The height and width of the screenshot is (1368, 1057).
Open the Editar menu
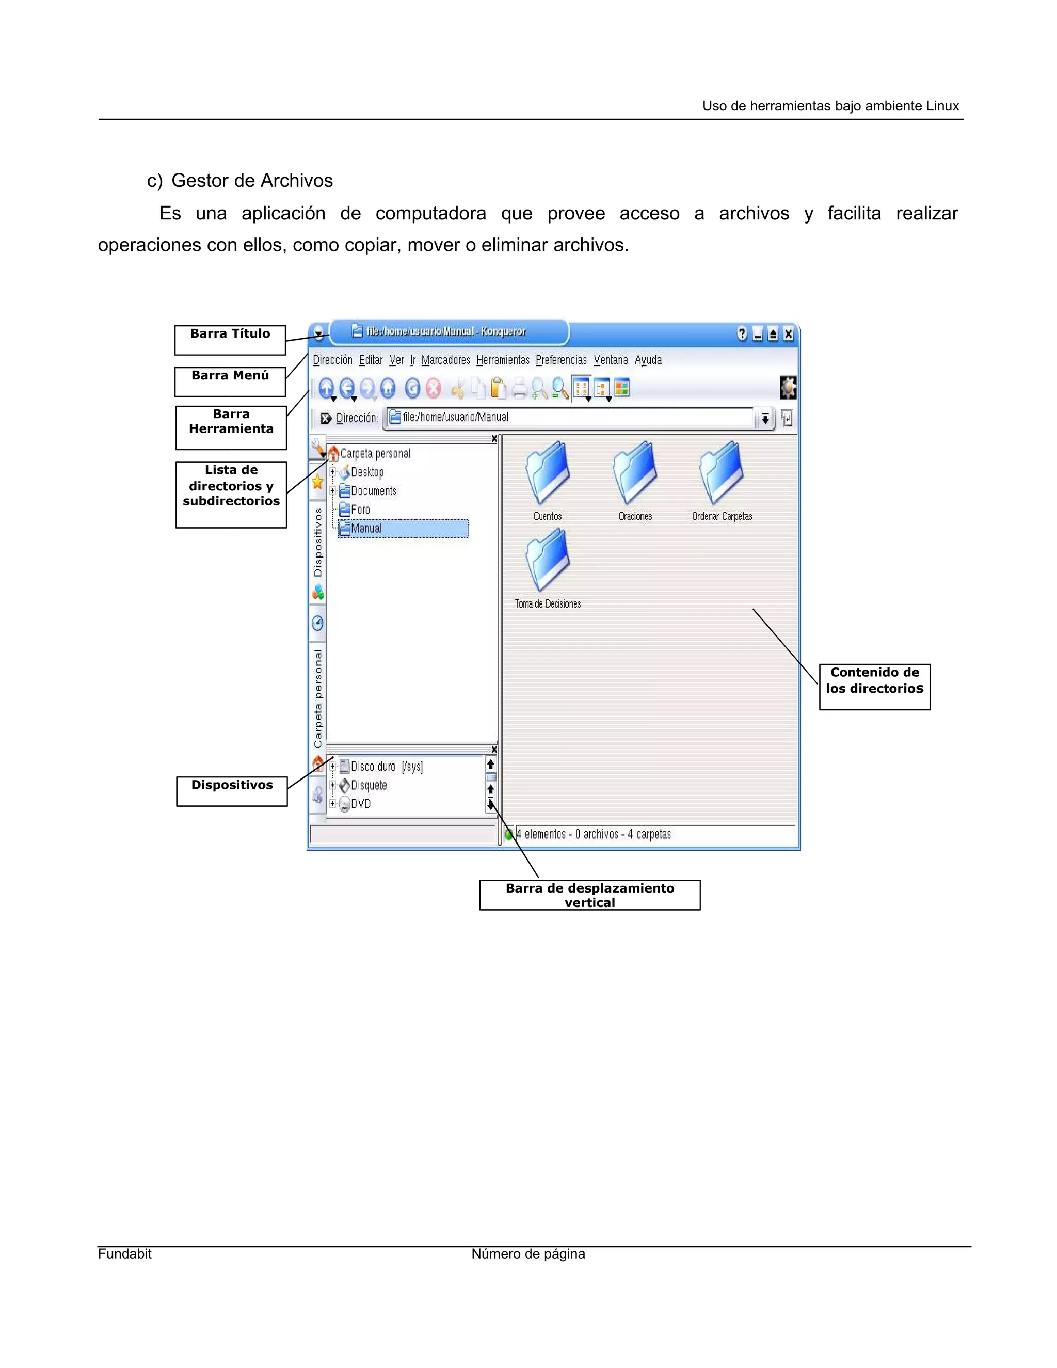click(x=371, y=360)
